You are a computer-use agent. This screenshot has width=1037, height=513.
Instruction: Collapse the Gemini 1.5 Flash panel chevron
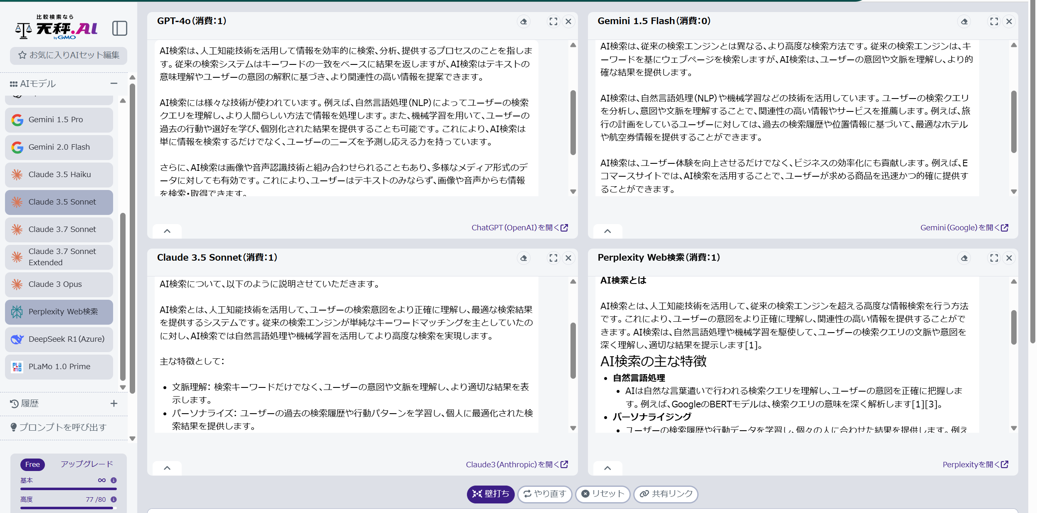tap(607, 231)
